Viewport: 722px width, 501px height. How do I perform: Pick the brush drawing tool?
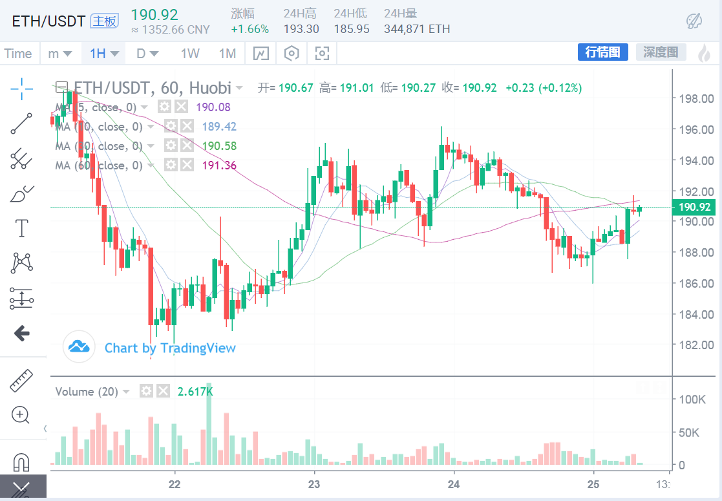(x=21, y=193)
